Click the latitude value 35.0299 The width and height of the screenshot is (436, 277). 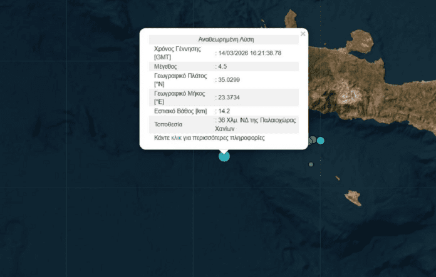(x=229, y=80)
